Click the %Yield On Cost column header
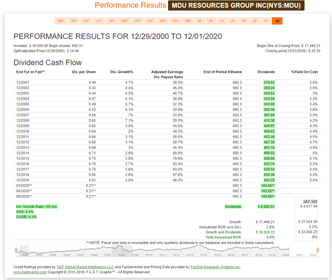Viewport: 332px width, 280px height. pyautogui.click(x=305, y=72)
